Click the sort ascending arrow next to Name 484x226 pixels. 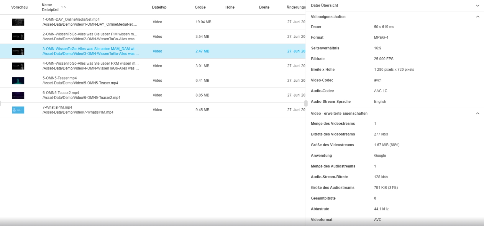click(64, 7)
